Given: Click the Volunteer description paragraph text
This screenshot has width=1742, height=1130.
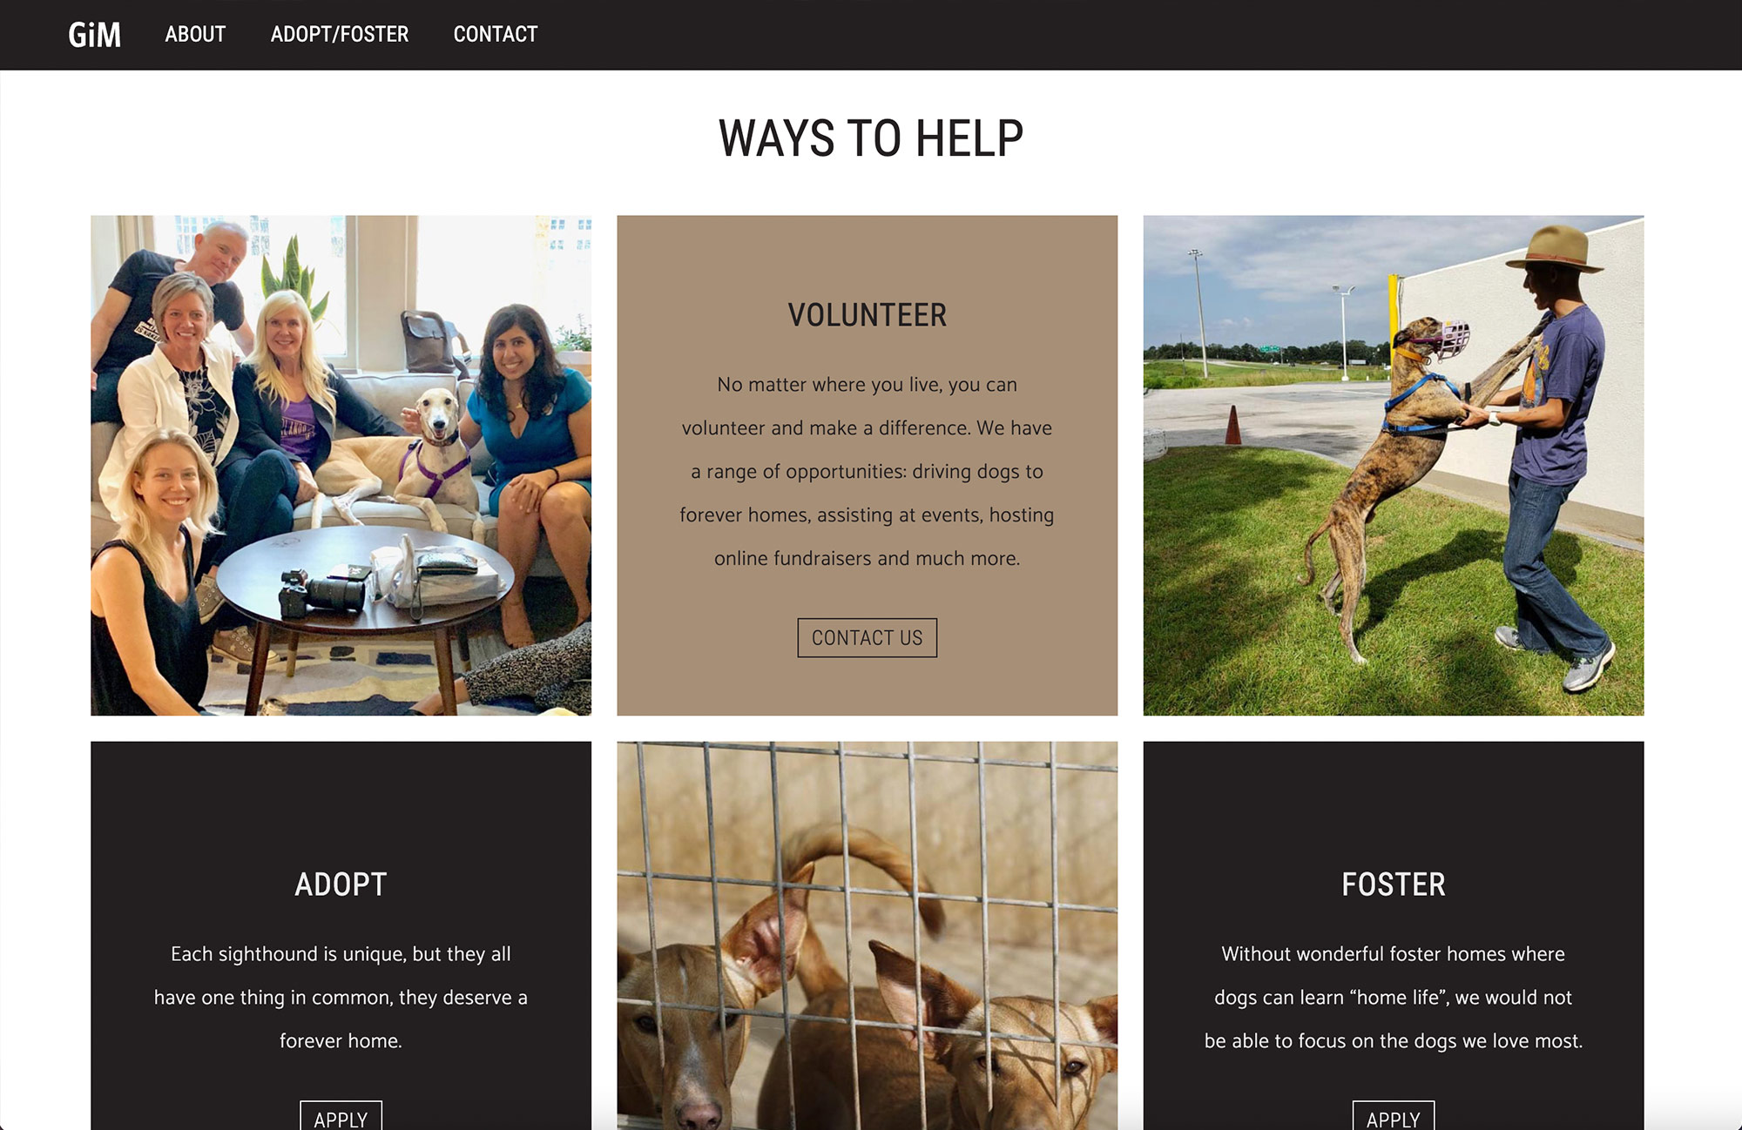Looking at the screenshot, I should coord(867,471).
